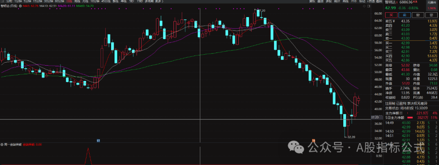Click the MA5: 62.76 indicator label
439x165 pixels.
(x=31, y=6)
